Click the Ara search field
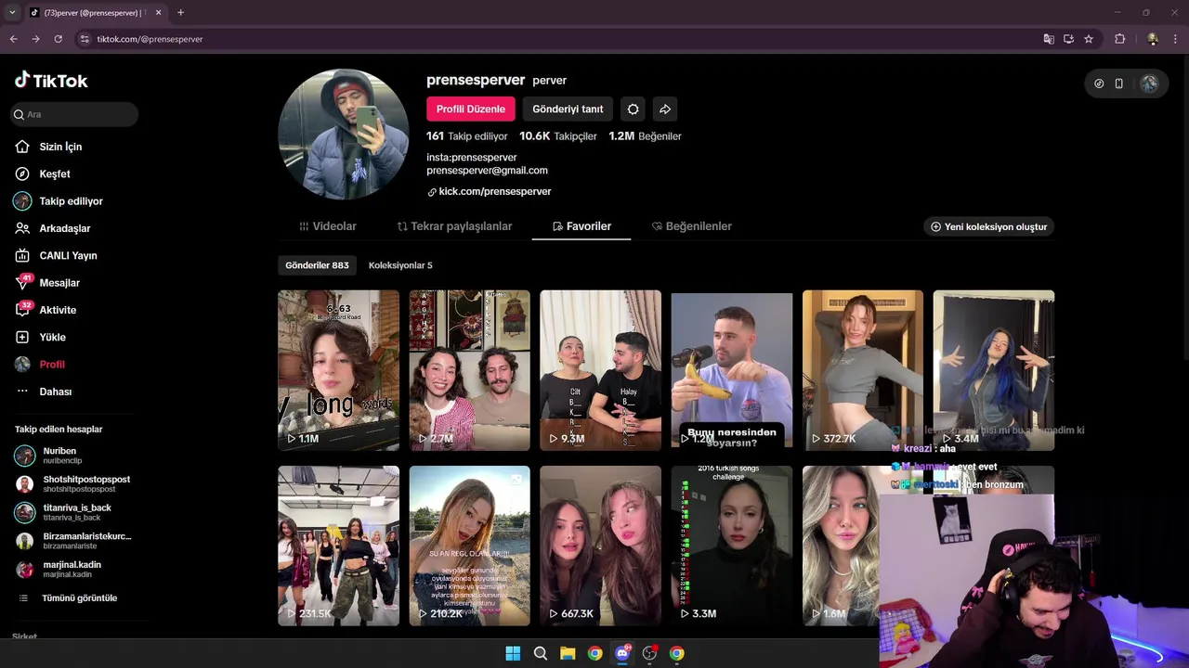Image resolution: width=1189 pixels, height=668 pixels. pyautogui.click(x=74, y=114)
